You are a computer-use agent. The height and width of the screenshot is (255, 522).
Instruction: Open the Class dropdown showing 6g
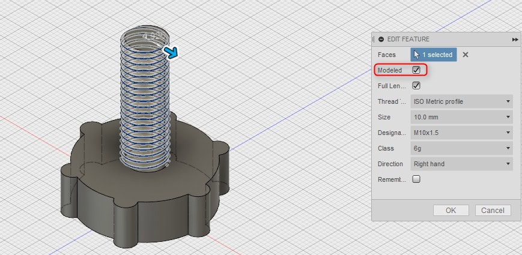(x=461, y=148)
